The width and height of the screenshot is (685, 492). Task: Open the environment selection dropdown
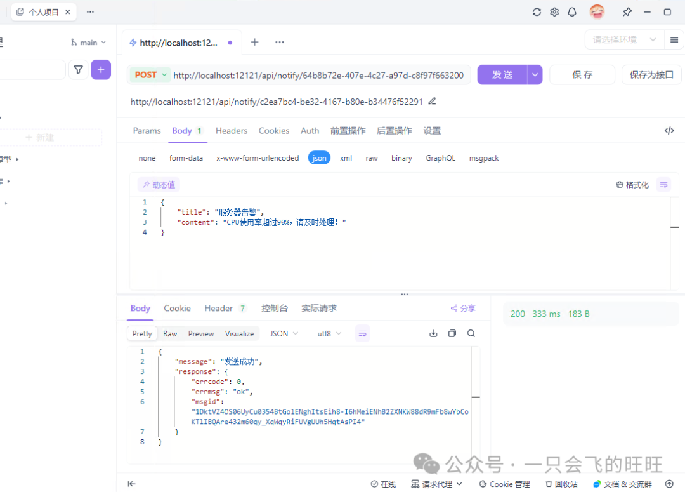pyautogui.click(x=624, y=40)
